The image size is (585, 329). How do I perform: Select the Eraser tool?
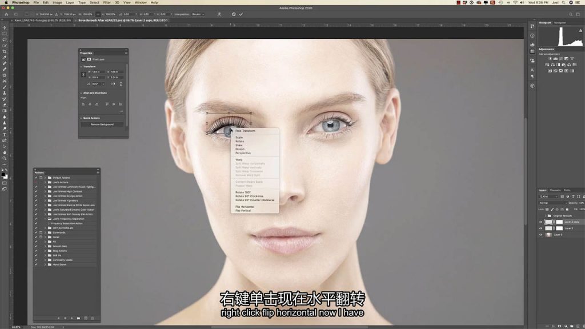(x=5, y=105)
